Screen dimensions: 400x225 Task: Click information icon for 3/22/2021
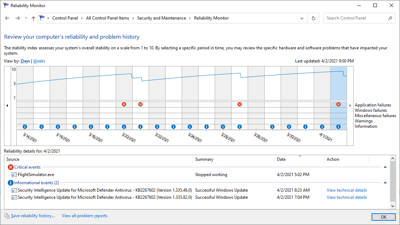point(157,127)
